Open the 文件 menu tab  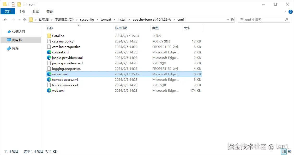(x=8, y=11)
